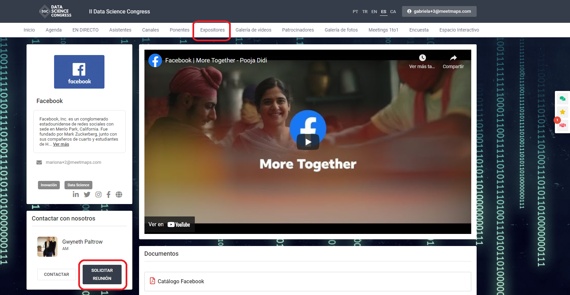Open the Meetings 1to1 tab
Image resolution: width=570 pixels, height=295 pixels.
click(x=383, y=30)
